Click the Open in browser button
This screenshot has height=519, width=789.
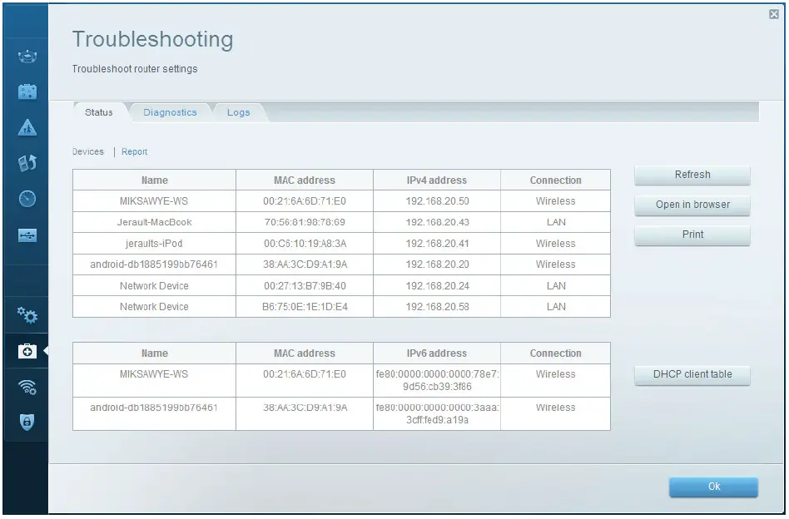[x=692, y=205]
